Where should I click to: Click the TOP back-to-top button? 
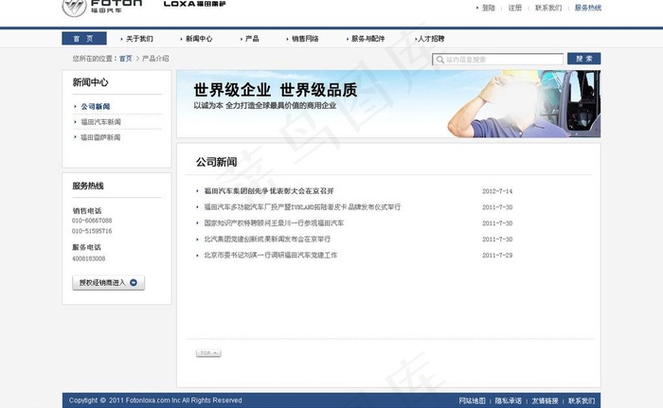click(208, 352)
